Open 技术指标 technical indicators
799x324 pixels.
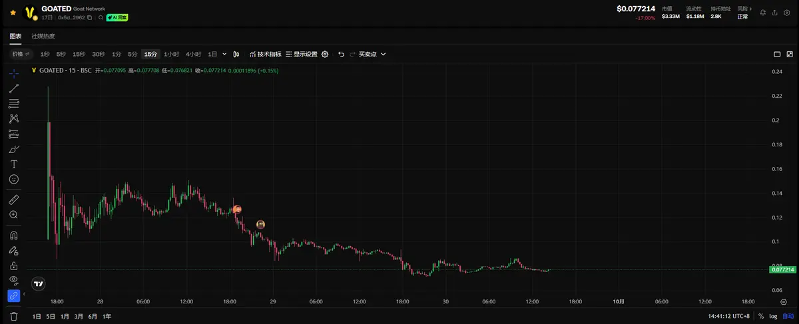click(x=265, y=54)
